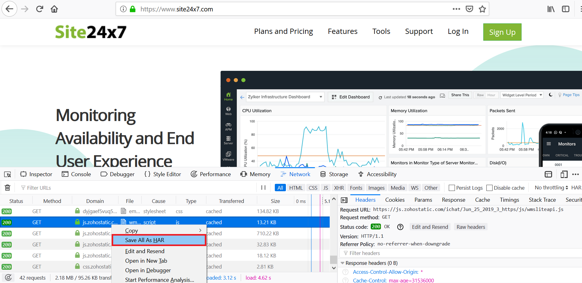Open the HAR options dropdown
The width and height of the screenshot is (582, 283).
[576, 188]
